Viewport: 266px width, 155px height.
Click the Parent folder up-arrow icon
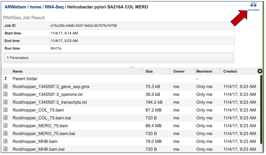[x=5, y=78]
